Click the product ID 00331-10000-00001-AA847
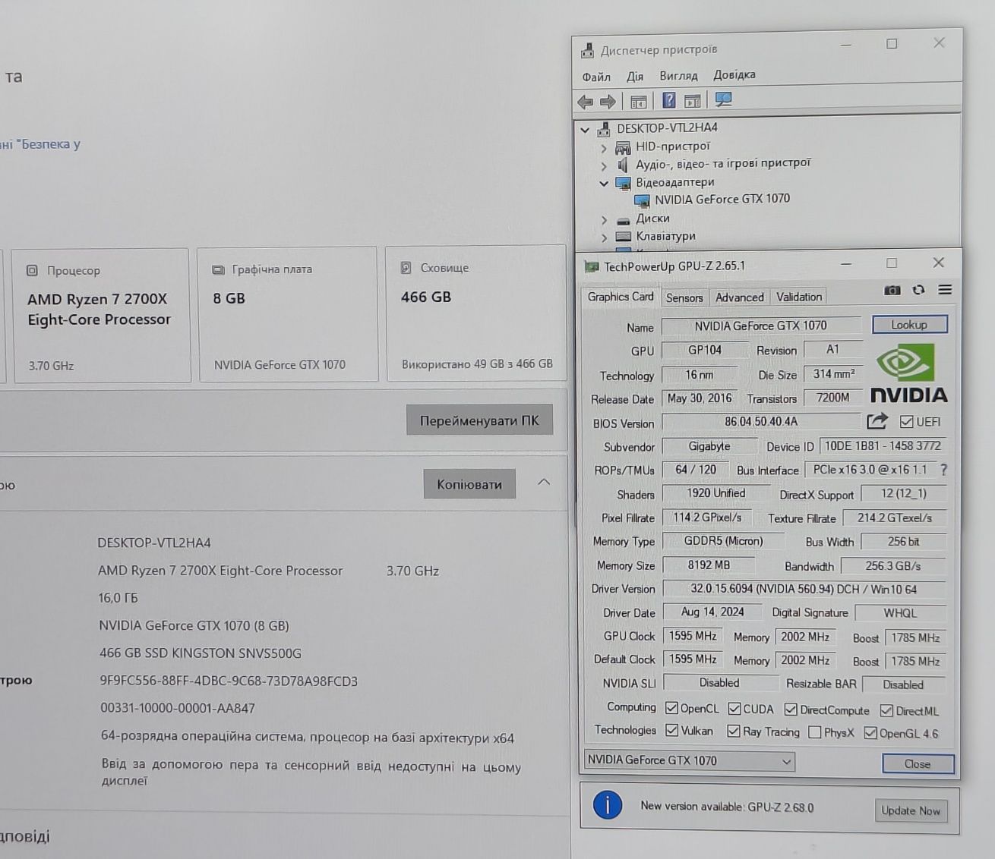Screen dimensions: 995x859 point(178,708)
